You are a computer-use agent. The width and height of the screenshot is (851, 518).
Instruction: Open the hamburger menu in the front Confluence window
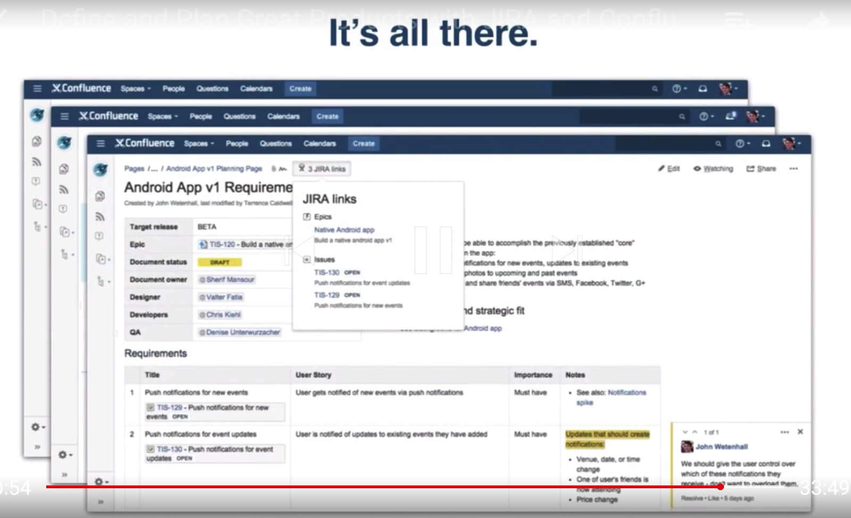tap(101, 143)
